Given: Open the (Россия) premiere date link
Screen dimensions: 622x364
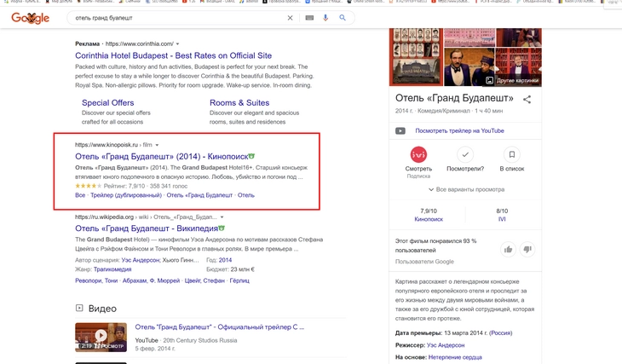Looking at the screenshot, I should tap(501, 333).
